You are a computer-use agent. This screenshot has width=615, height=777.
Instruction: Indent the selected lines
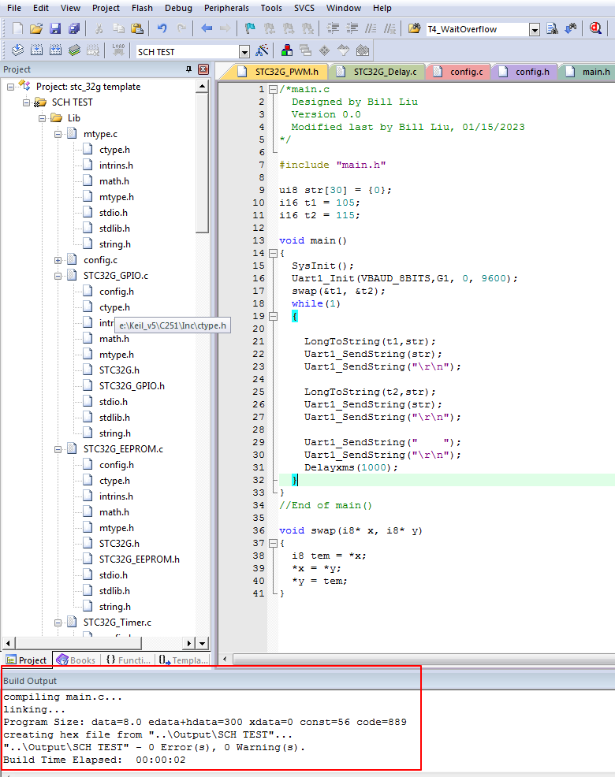click(333, 28)
